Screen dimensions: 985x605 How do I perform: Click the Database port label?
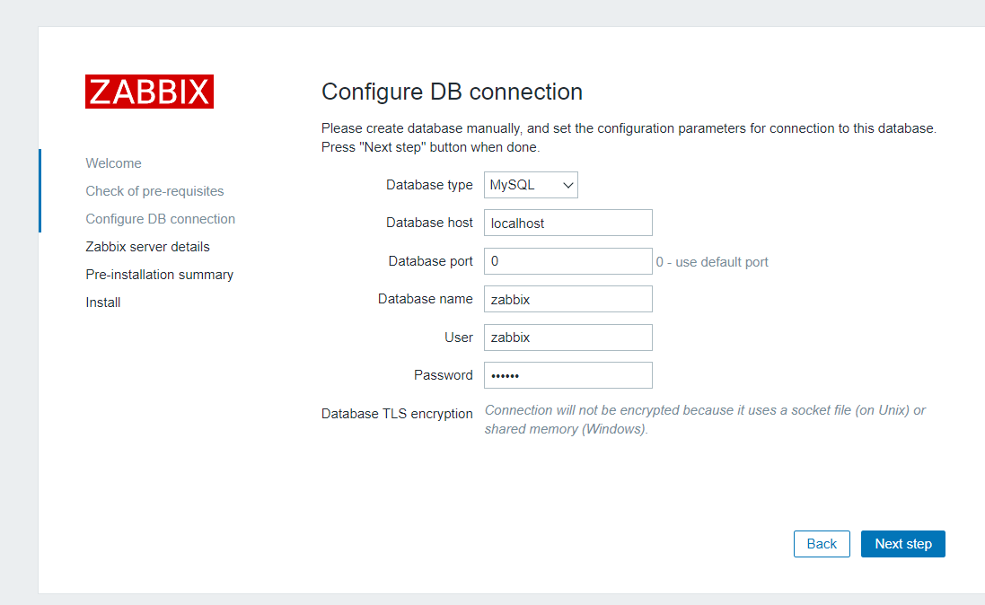[x=430, y=260]
